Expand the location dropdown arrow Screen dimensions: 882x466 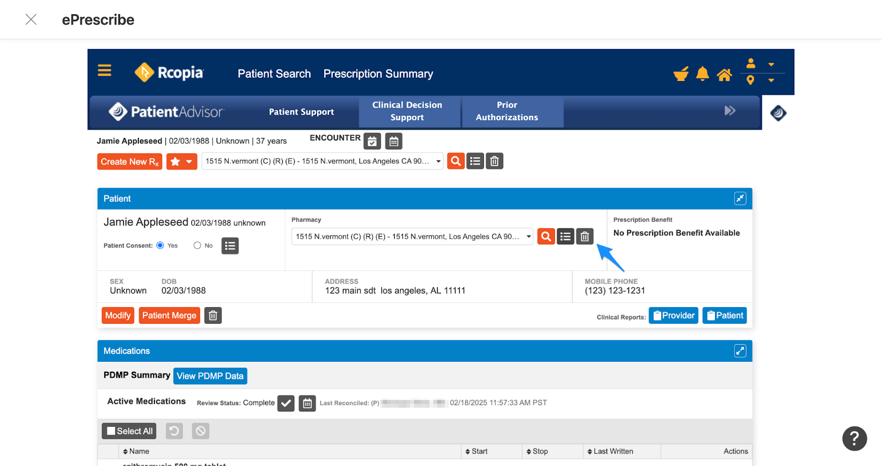coord(771,81)
